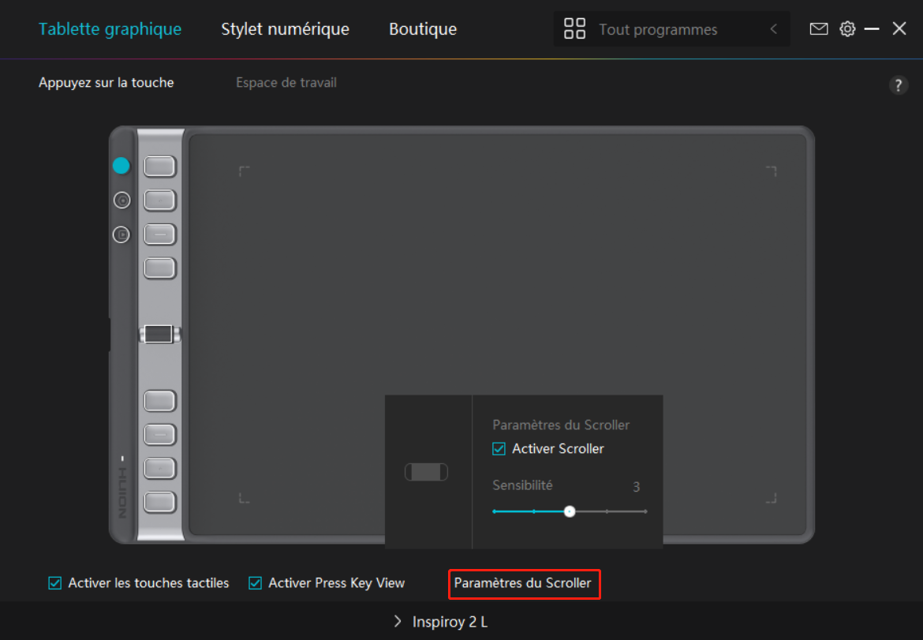Open the Tout programmes dropdown

coord(658,30)
